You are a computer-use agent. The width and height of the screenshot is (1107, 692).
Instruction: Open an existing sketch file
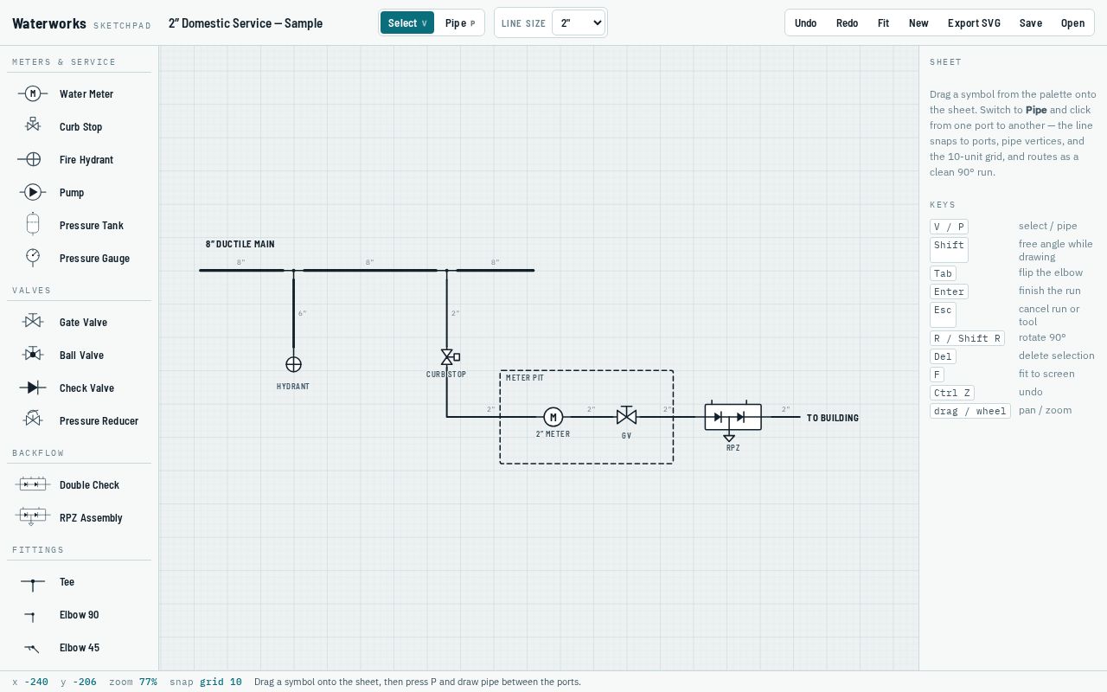(x=1073, y=22)
